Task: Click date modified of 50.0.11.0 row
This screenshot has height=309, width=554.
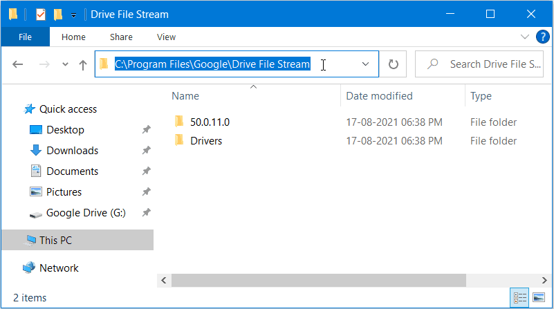Action: 394,122
